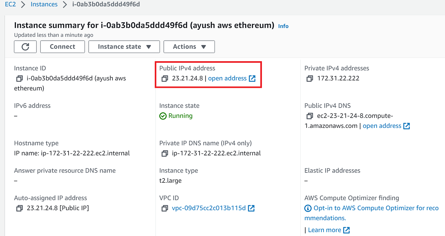Click the Running instance state text
Viewport: 445px width, 236px height.
pyautogui.click(x=181, y=116)
